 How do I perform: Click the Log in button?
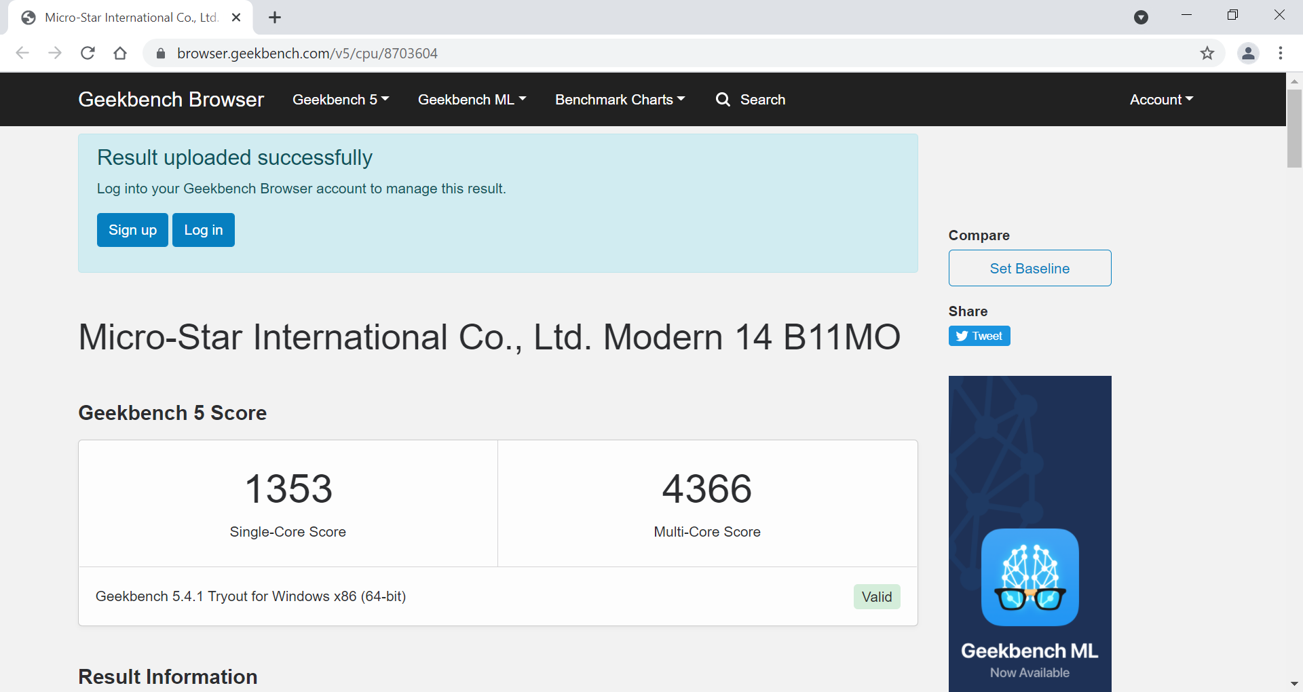point(204,230)
